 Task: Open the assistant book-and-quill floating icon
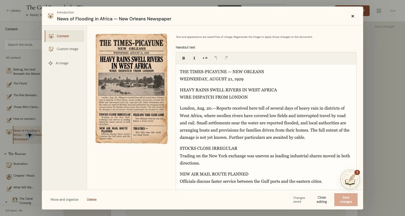(x=350, y=180)
